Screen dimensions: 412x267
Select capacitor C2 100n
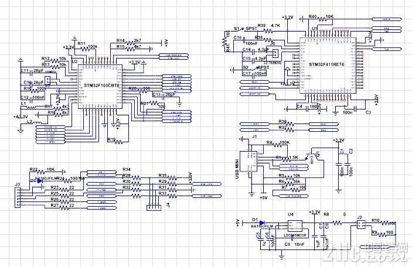tap(348, 165)
